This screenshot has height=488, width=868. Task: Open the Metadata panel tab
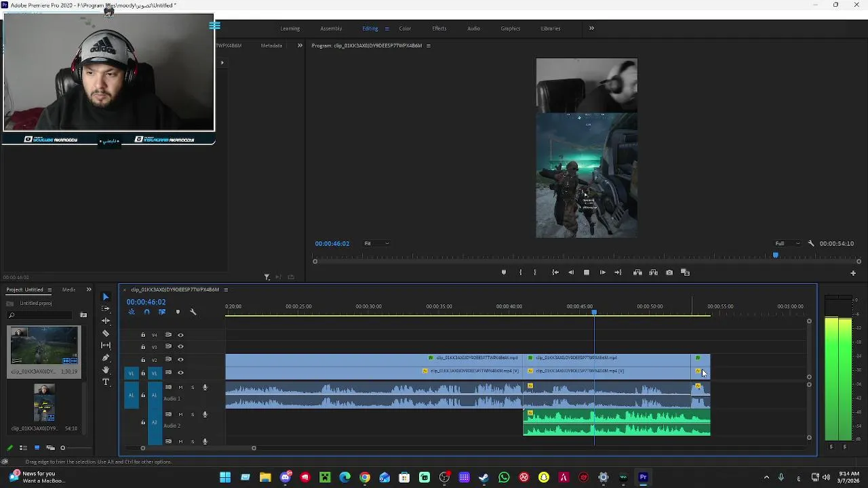pos(271,45)
